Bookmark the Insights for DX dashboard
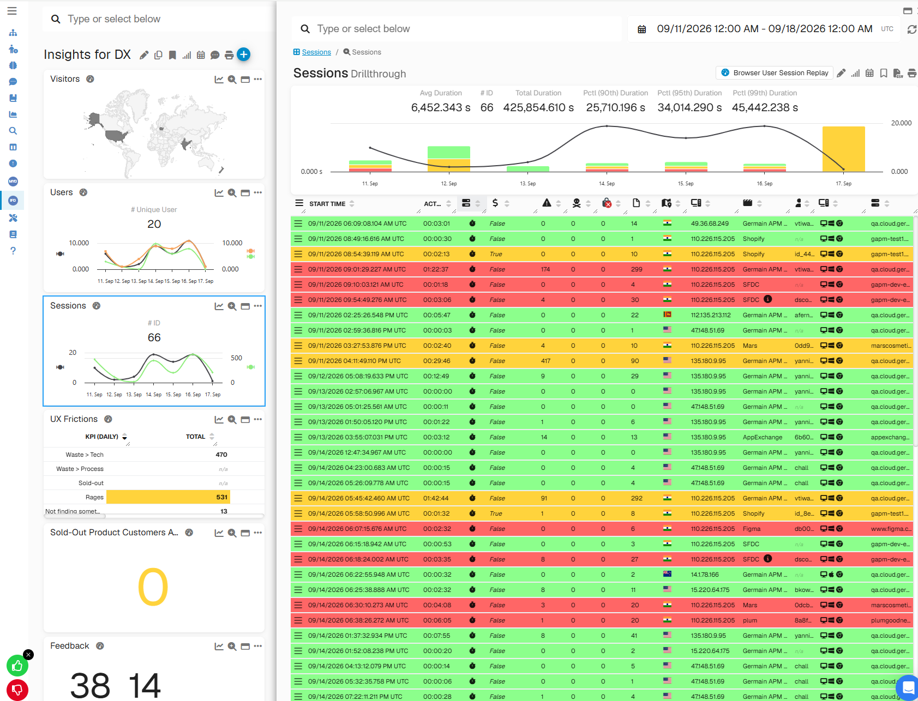The image size is (918, 701). (172, 55)
